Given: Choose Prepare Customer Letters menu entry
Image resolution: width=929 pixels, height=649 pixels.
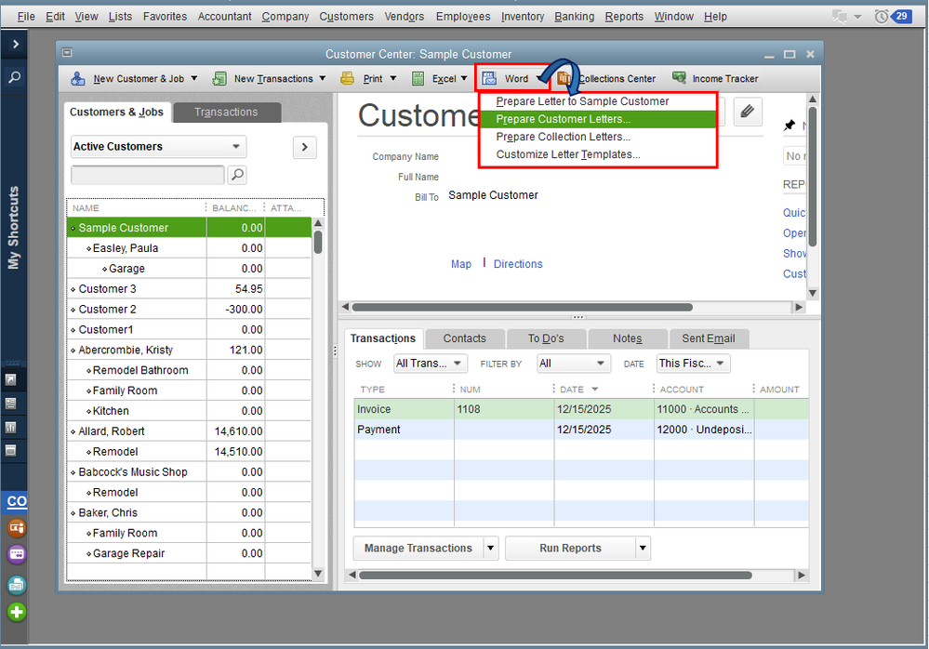Looking at the screenshot, I should pyautogui.click(x=598, y=119).
